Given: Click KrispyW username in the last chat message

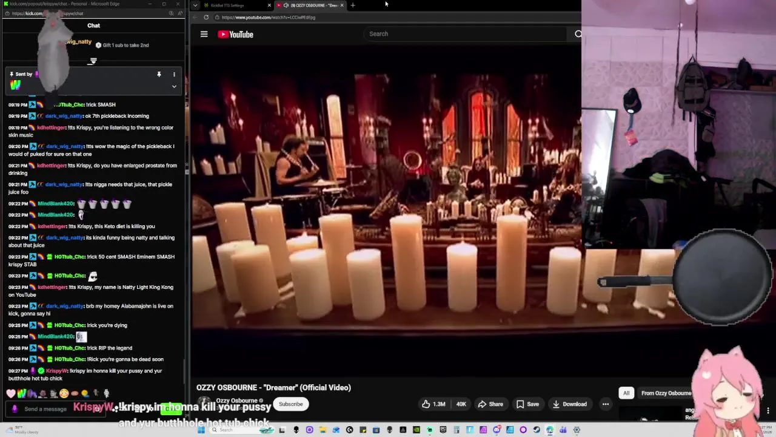Looking at the screenshot, I should point(57,371).
